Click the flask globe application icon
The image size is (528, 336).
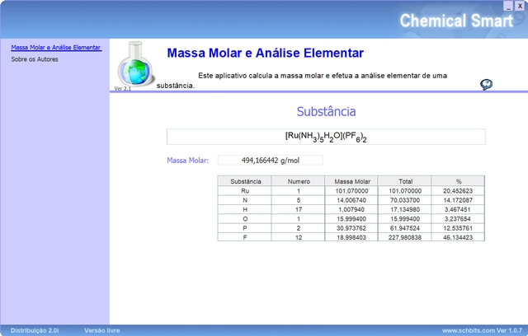coord(135,64)
